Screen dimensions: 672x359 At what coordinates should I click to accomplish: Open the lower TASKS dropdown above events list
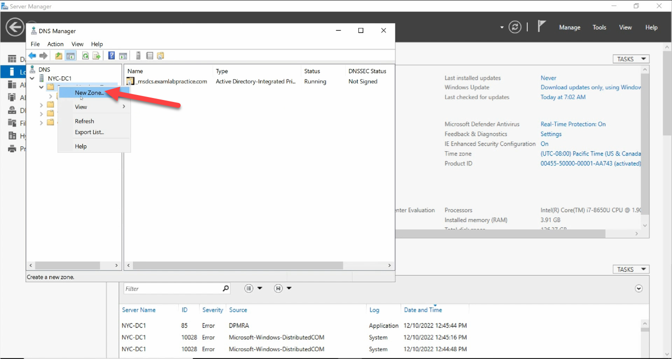click(631, 269)
